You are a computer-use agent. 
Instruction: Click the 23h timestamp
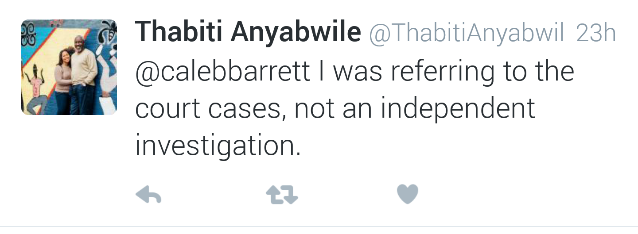click(x=595, y=33)
